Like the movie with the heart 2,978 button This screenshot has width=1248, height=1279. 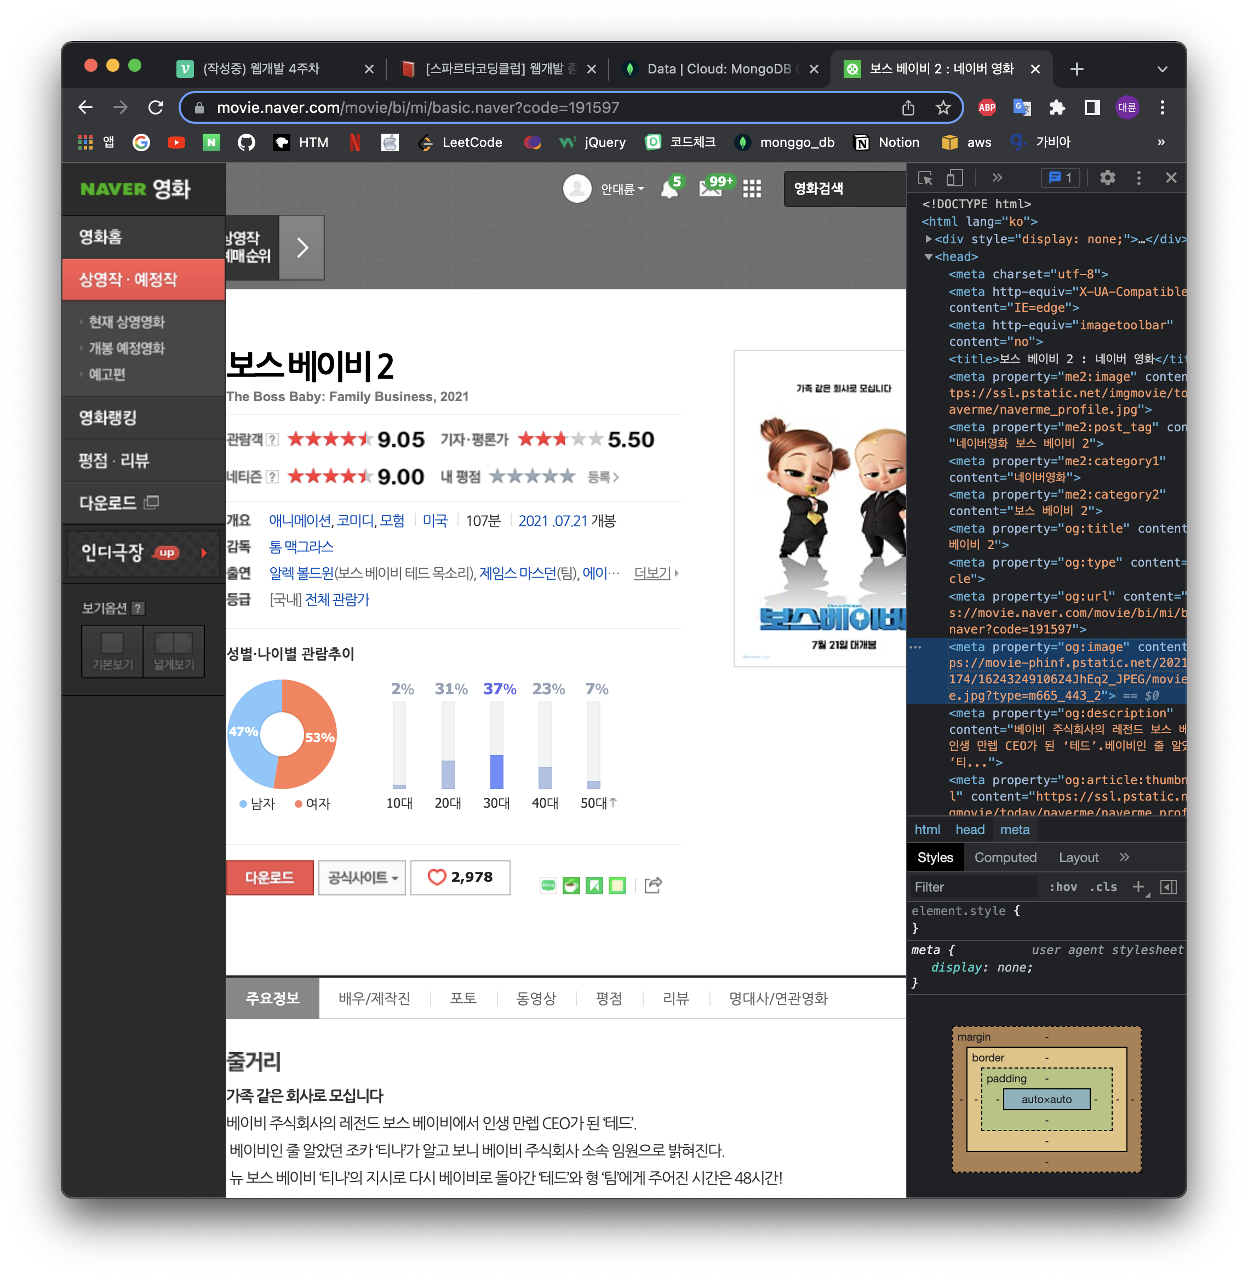point(460,877)
